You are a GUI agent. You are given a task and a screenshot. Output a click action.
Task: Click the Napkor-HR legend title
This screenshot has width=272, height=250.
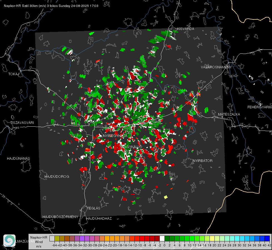(39, 237)
